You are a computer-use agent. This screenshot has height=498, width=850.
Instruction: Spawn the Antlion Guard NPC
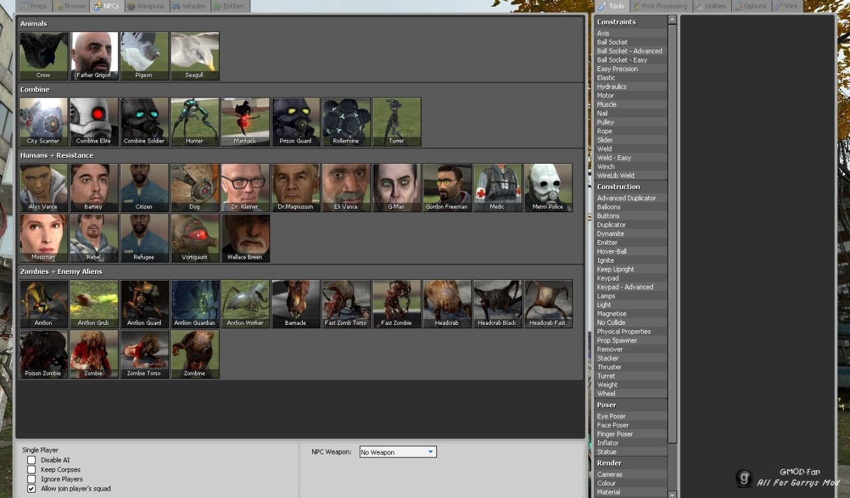pyautogui.click(x=145, y=302)
